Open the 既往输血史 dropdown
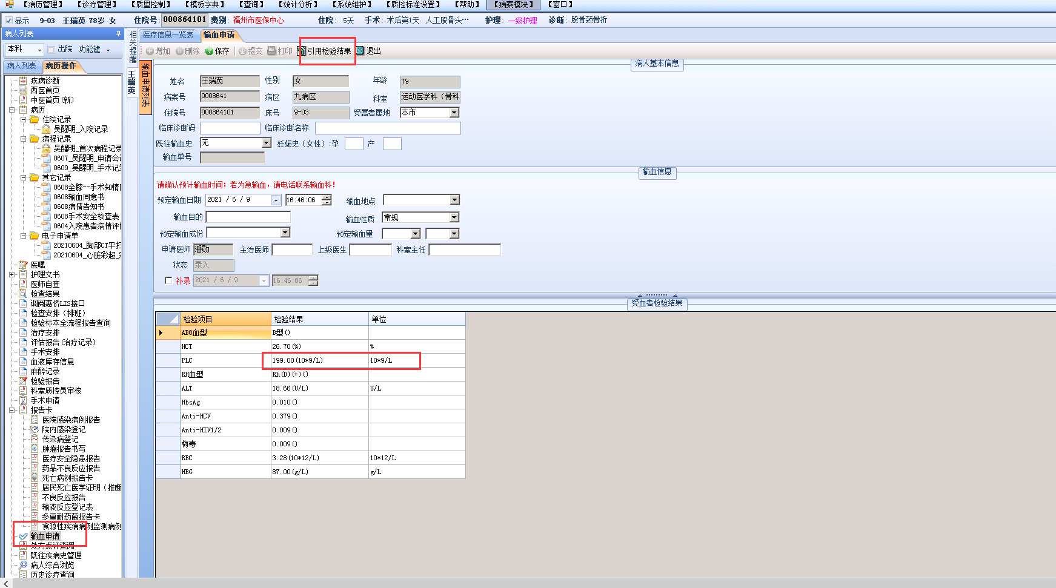Screen dimensions: 1056x588 coord(267,143)
